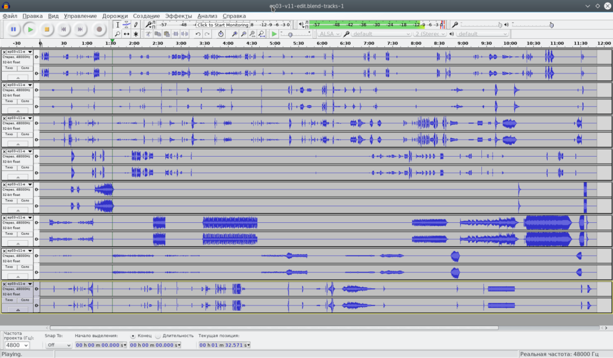The height and width of the screenshot is (358, 613).
Task: Mute the first track with Тихо
Action: 9,68
